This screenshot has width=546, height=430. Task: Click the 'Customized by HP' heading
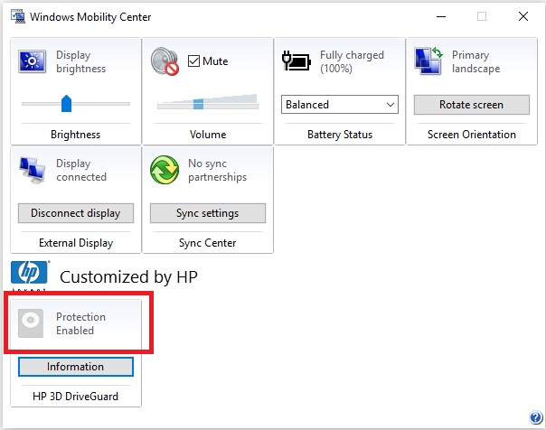(129, 277)
